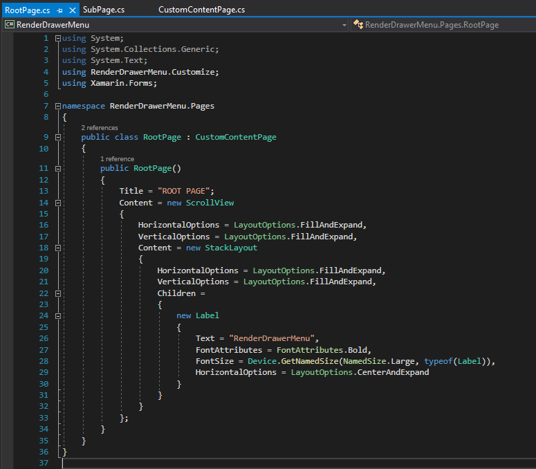Click the C# project icon in navigation bar

point(10,25)
